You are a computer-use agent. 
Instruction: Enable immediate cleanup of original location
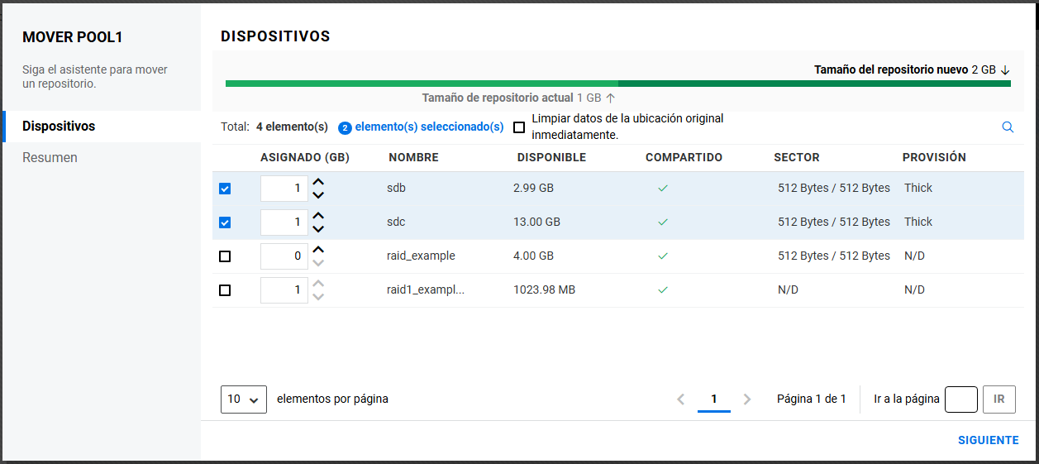point(519,127)
